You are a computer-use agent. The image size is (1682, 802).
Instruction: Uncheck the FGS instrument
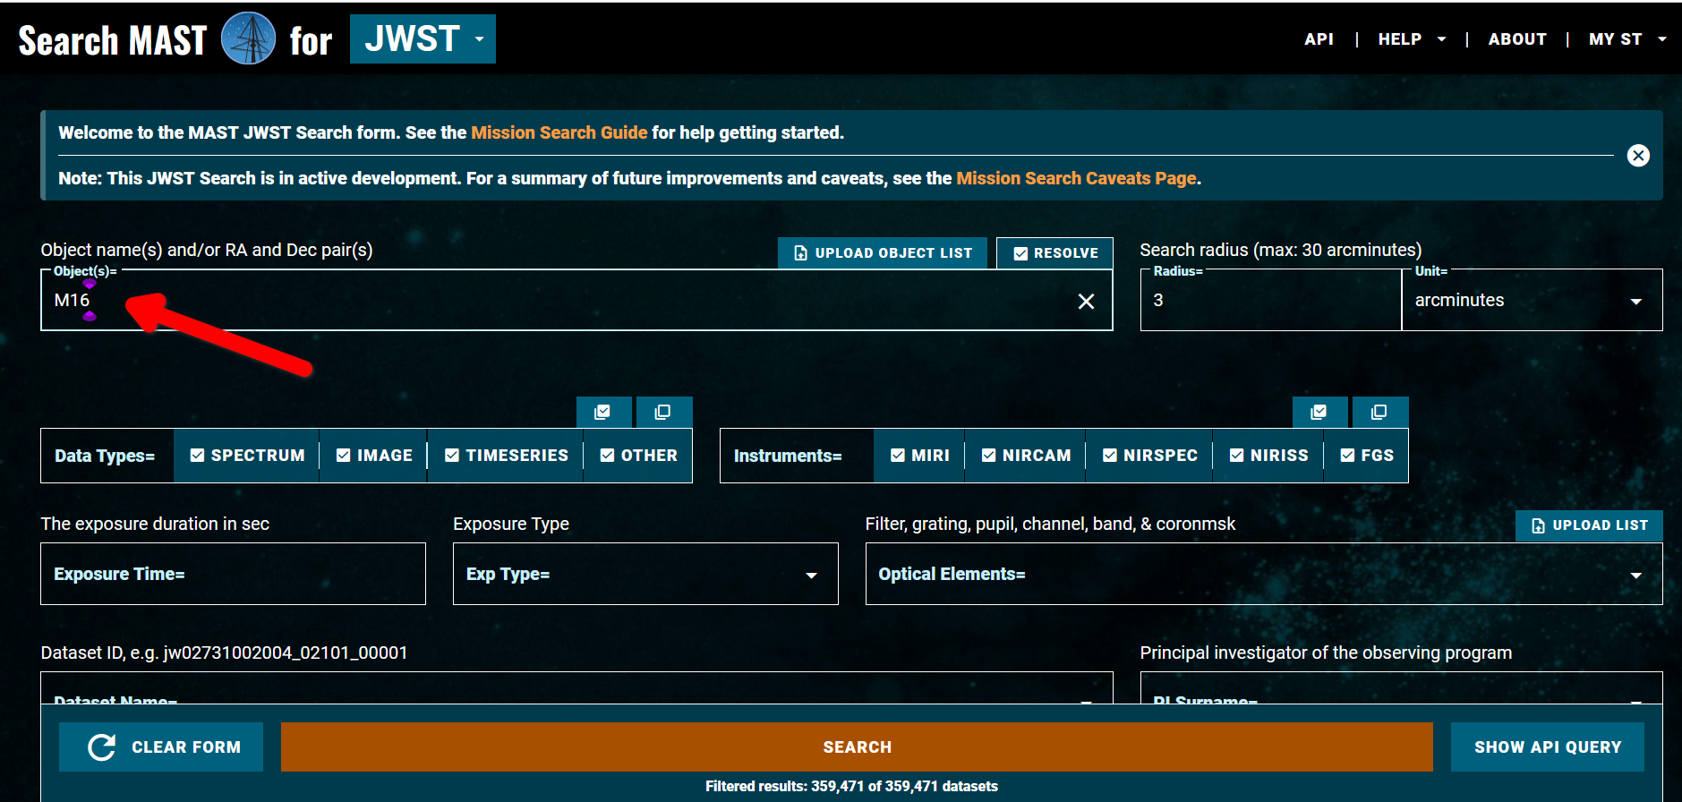(x=1367, y=456)
